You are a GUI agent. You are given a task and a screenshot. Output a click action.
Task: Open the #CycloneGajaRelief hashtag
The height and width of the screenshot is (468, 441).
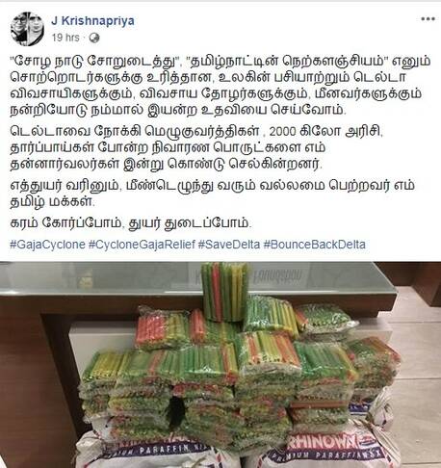142,245
